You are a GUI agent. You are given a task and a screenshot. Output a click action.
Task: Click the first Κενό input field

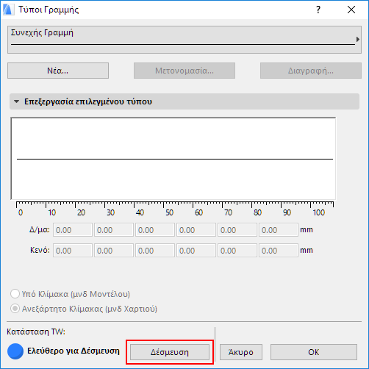click(73, 251)
